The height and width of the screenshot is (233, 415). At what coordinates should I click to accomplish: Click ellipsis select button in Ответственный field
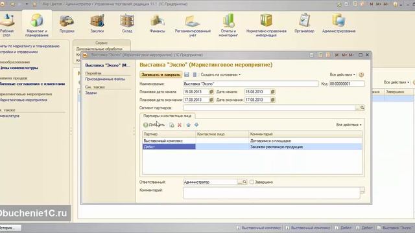239,182
